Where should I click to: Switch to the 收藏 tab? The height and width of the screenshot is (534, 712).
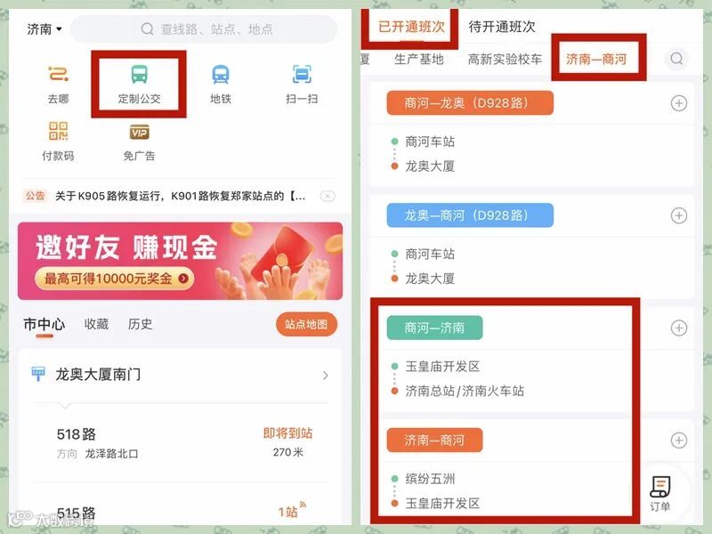click(96, 324)
